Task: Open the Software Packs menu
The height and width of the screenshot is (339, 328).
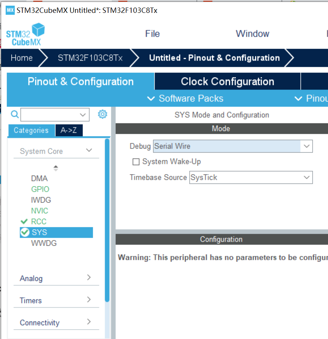Action: [x=185, y=98]
